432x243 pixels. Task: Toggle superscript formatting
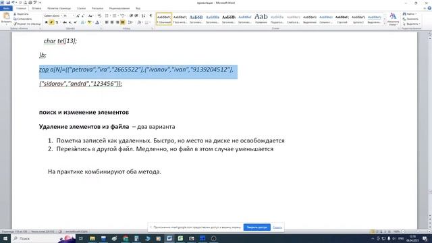[75, 22]
